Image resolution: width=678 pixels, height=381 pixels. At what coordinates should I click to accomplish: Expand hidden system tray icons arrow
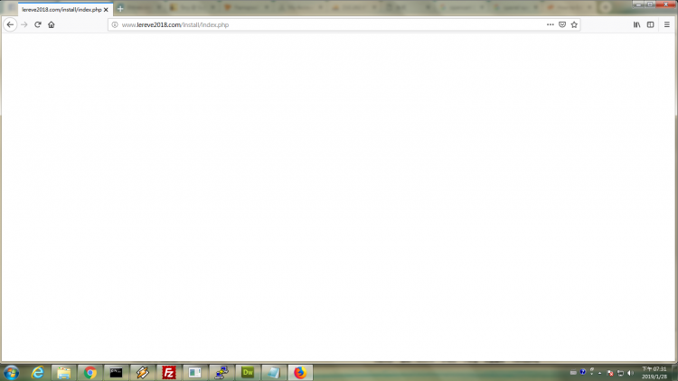tap(599, 372)
